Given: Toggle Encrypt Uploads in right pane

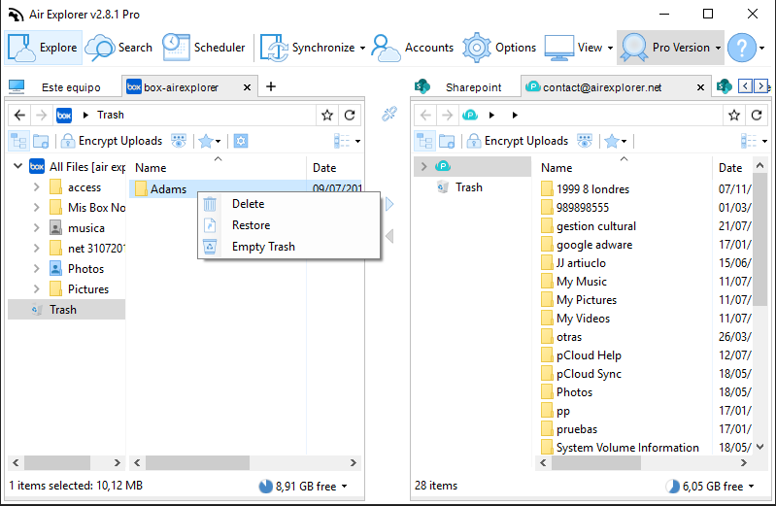Looking at the screenshot, I should pyautogui.click(x=517, y=141).
